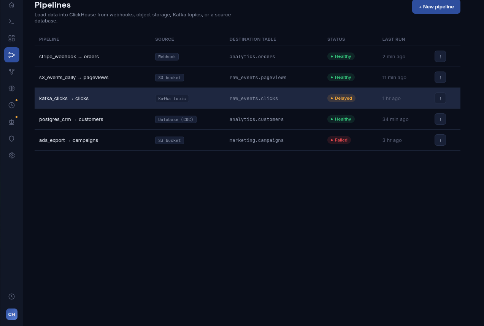Open the monitor icon with orange dot
Viewport: 484px width, 326px height.
pos(11,122)
